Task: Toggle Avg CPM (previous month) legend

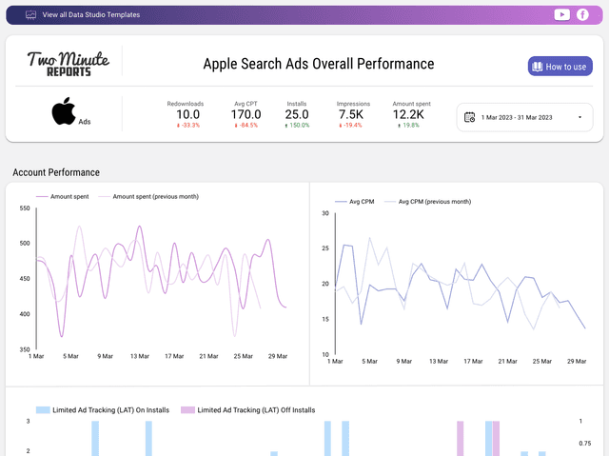Action: tap(427, 202)
